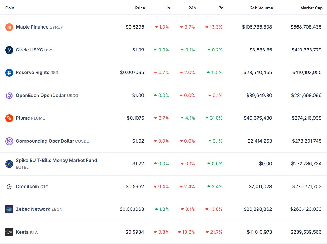Image resolution: width=327 pixels, height=244 pixels.
Task: Select Zebec Network price $0.003063
Action: (132, 209)
